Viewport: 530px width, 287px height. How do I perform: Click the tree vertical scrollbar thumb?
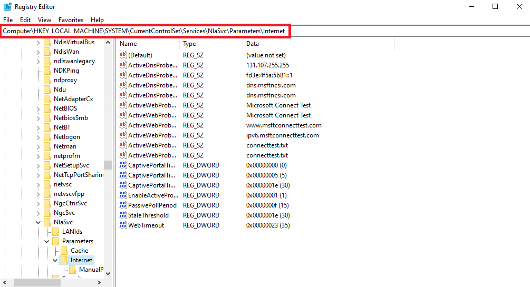pyautogui.click(x=108, y=165)
